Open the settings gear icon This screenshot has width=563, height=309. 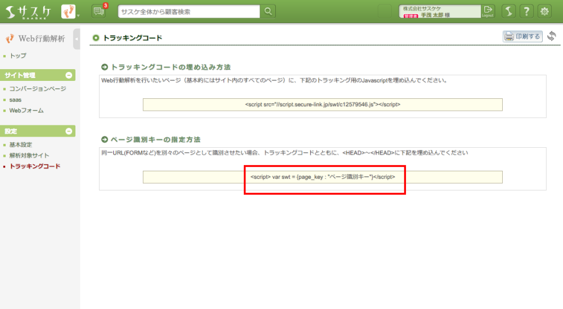coord(544,11)
